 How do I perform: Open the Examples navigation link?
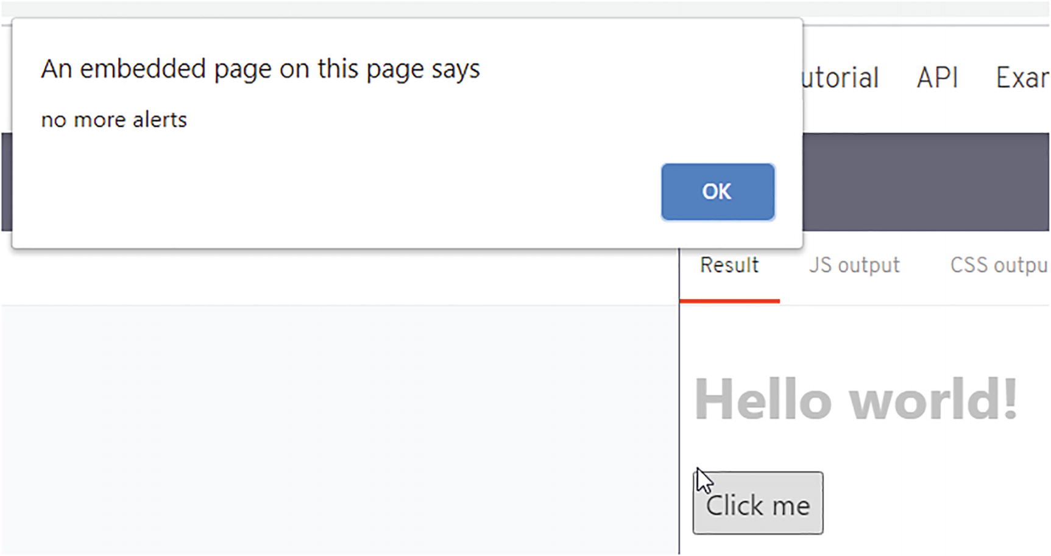pyautogui.click(x=1022, y=78)
